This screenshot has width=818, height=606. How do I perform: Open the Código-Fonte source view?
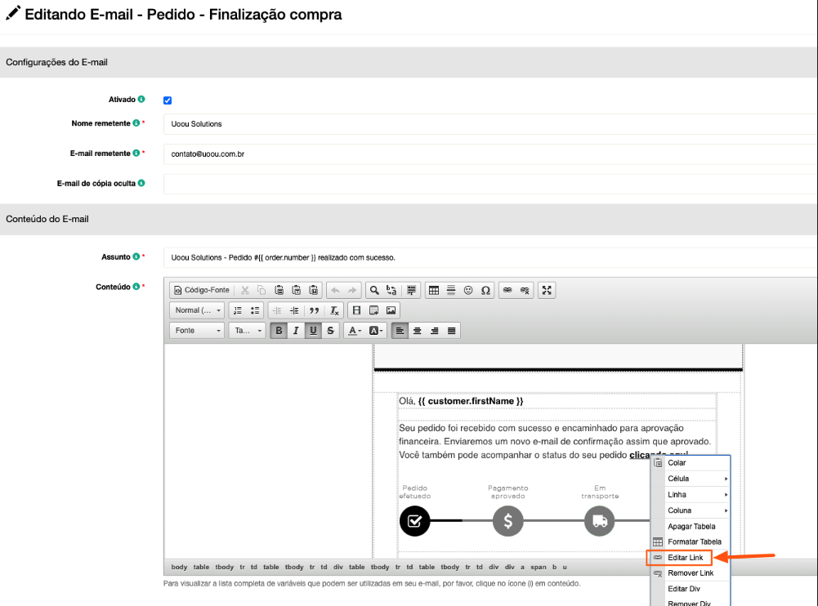pyautogui.click(x=202, y=290)
